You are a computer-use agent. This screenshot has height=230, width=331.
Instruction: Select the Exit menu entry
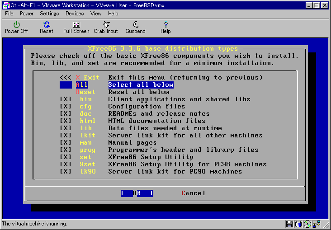(x=161, y=77)
